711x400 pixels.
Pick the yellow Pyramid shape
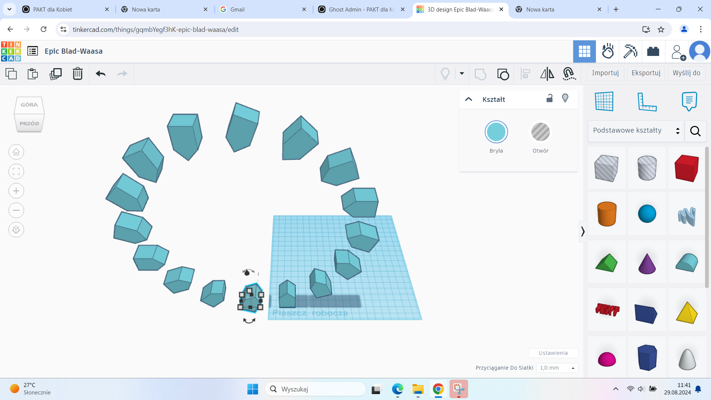(x=687, y=313)
